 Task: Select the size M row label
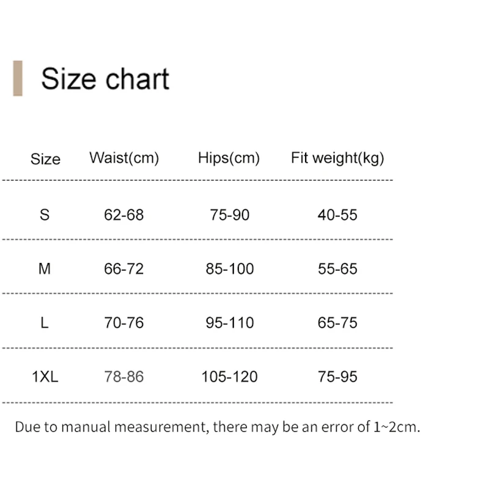(x=45, y=269)
